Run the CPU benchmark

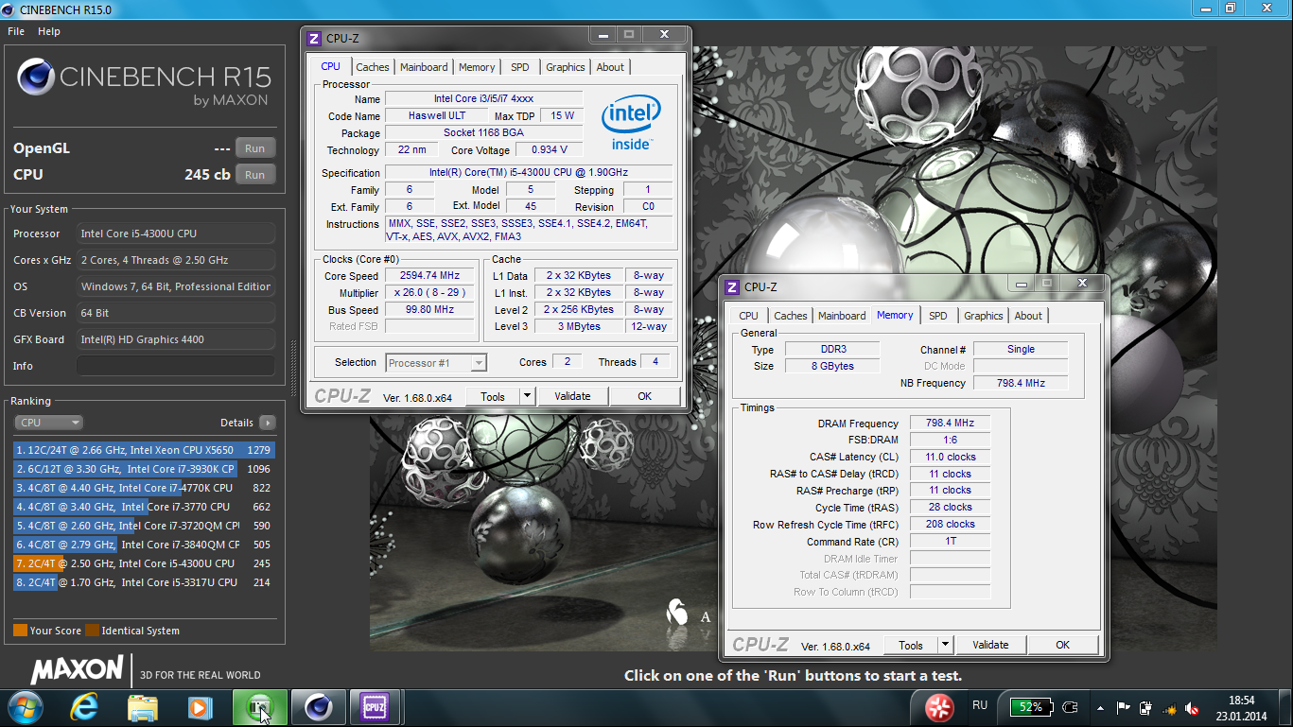pyautogui.click(x=255, y=175)
